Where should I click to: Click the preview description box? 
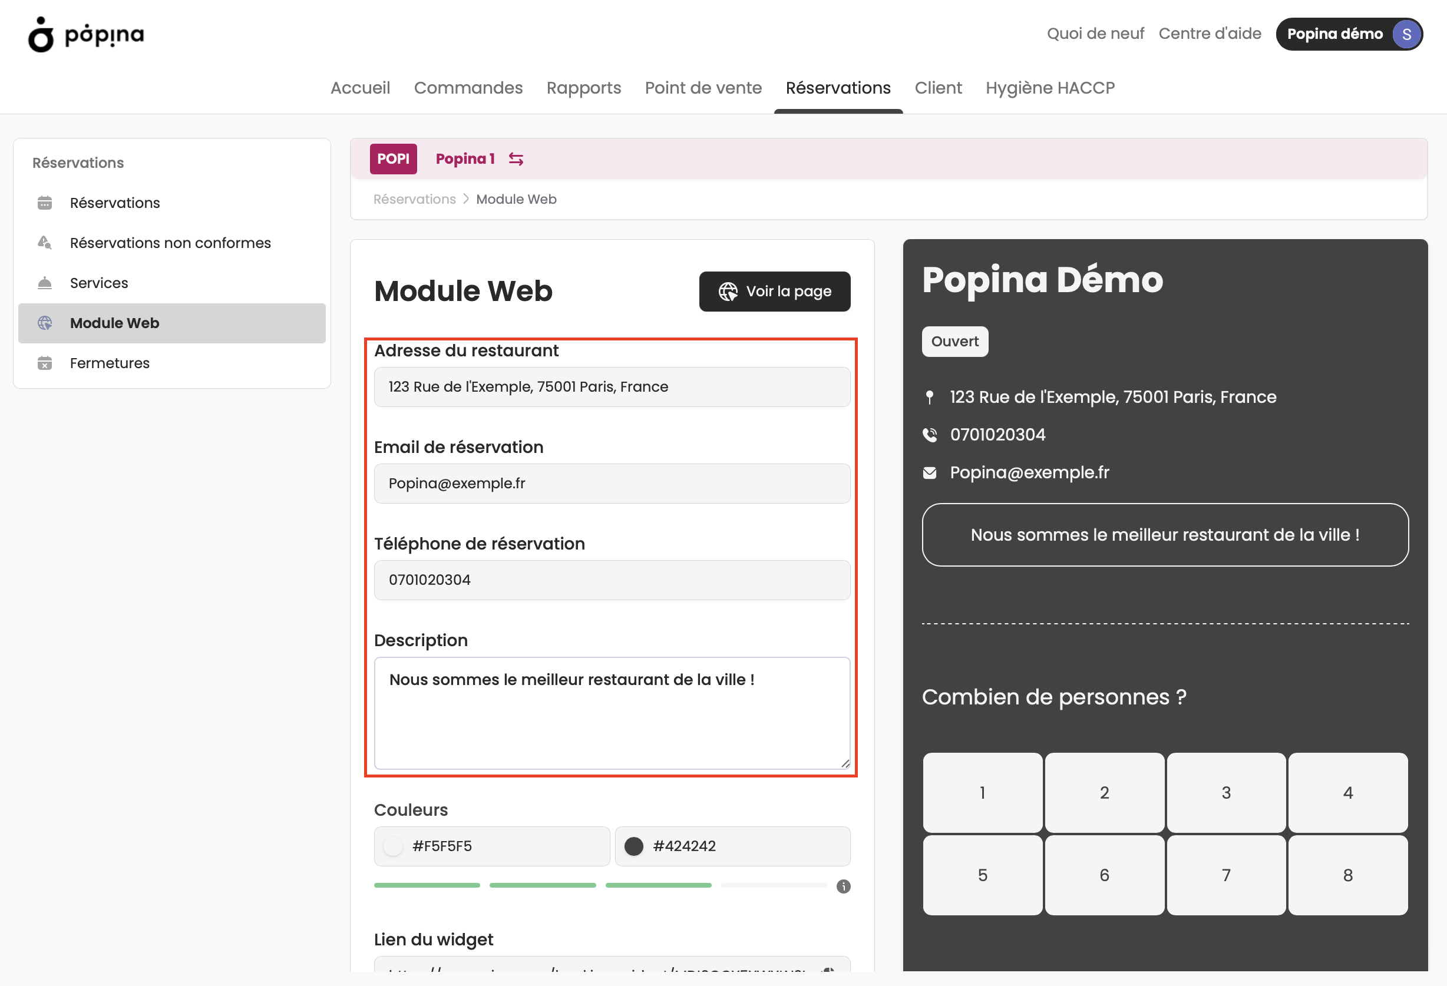[1165, 535]
